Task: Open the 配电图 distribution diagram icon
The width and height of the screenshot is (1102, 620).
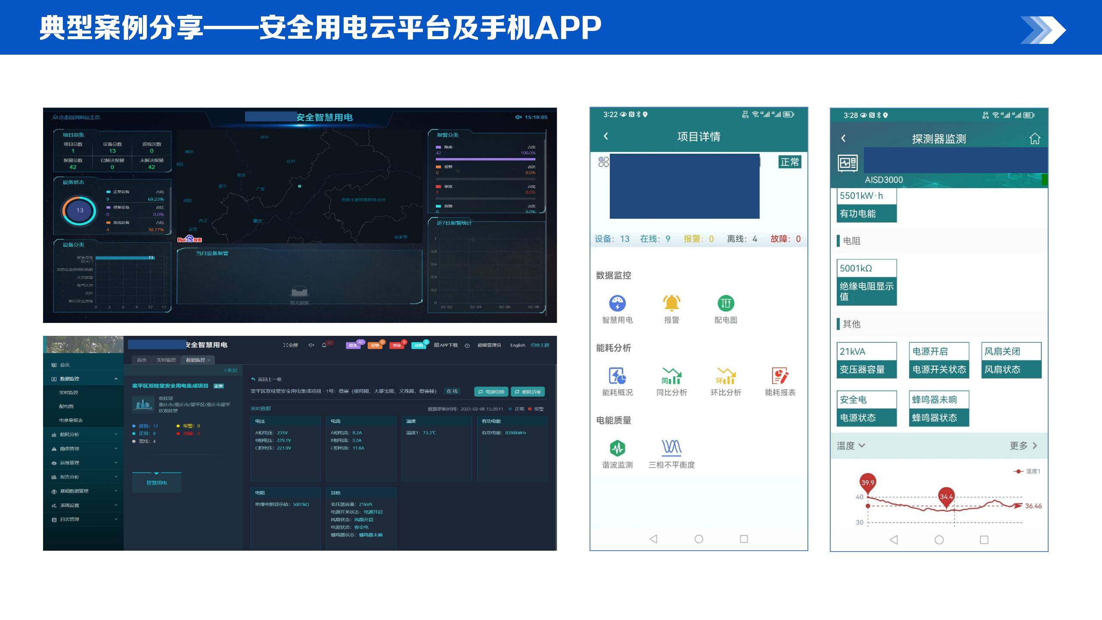Action: [726, 304]
